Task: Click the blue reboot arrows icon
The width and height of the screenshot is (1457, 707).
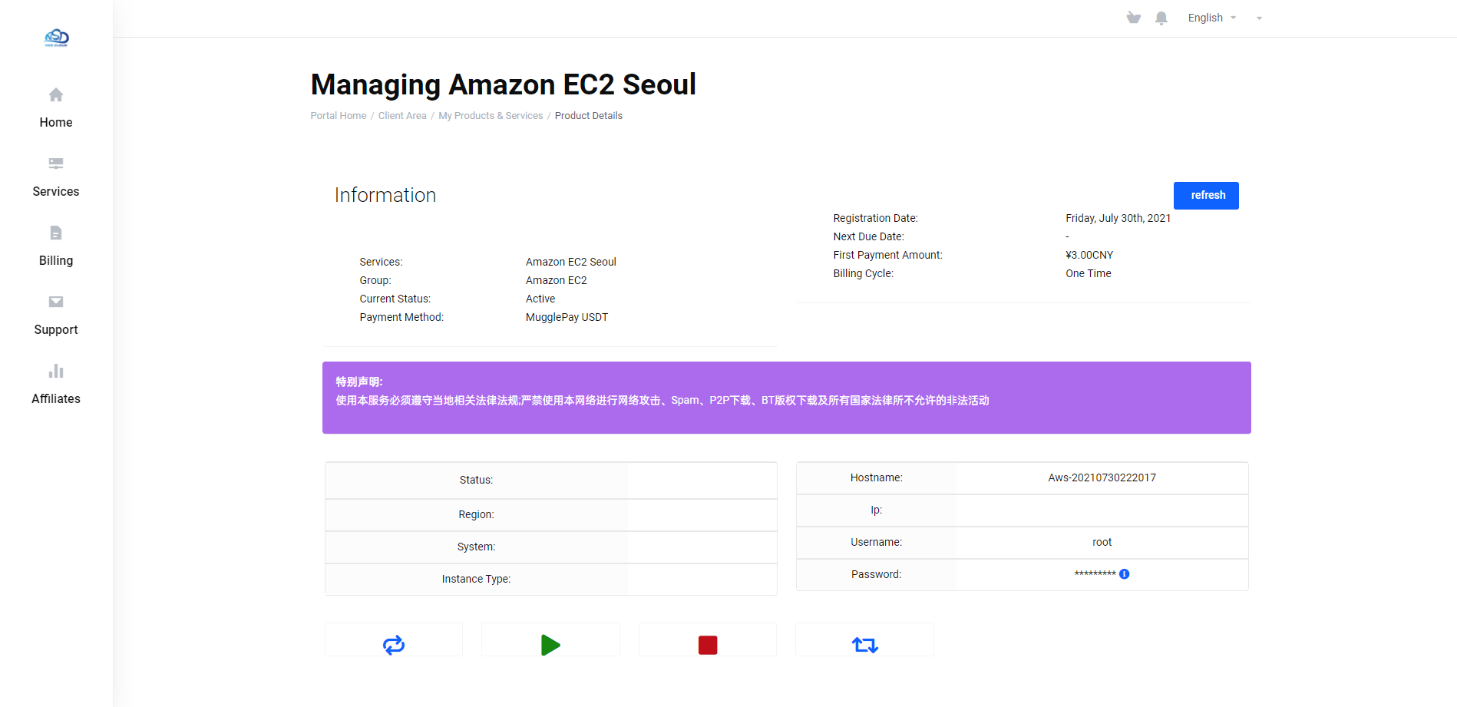Action: coord(394,645)
